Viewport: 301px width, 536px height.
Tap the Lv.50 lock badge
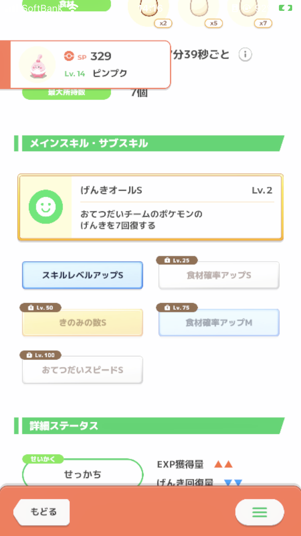(40, 308)
